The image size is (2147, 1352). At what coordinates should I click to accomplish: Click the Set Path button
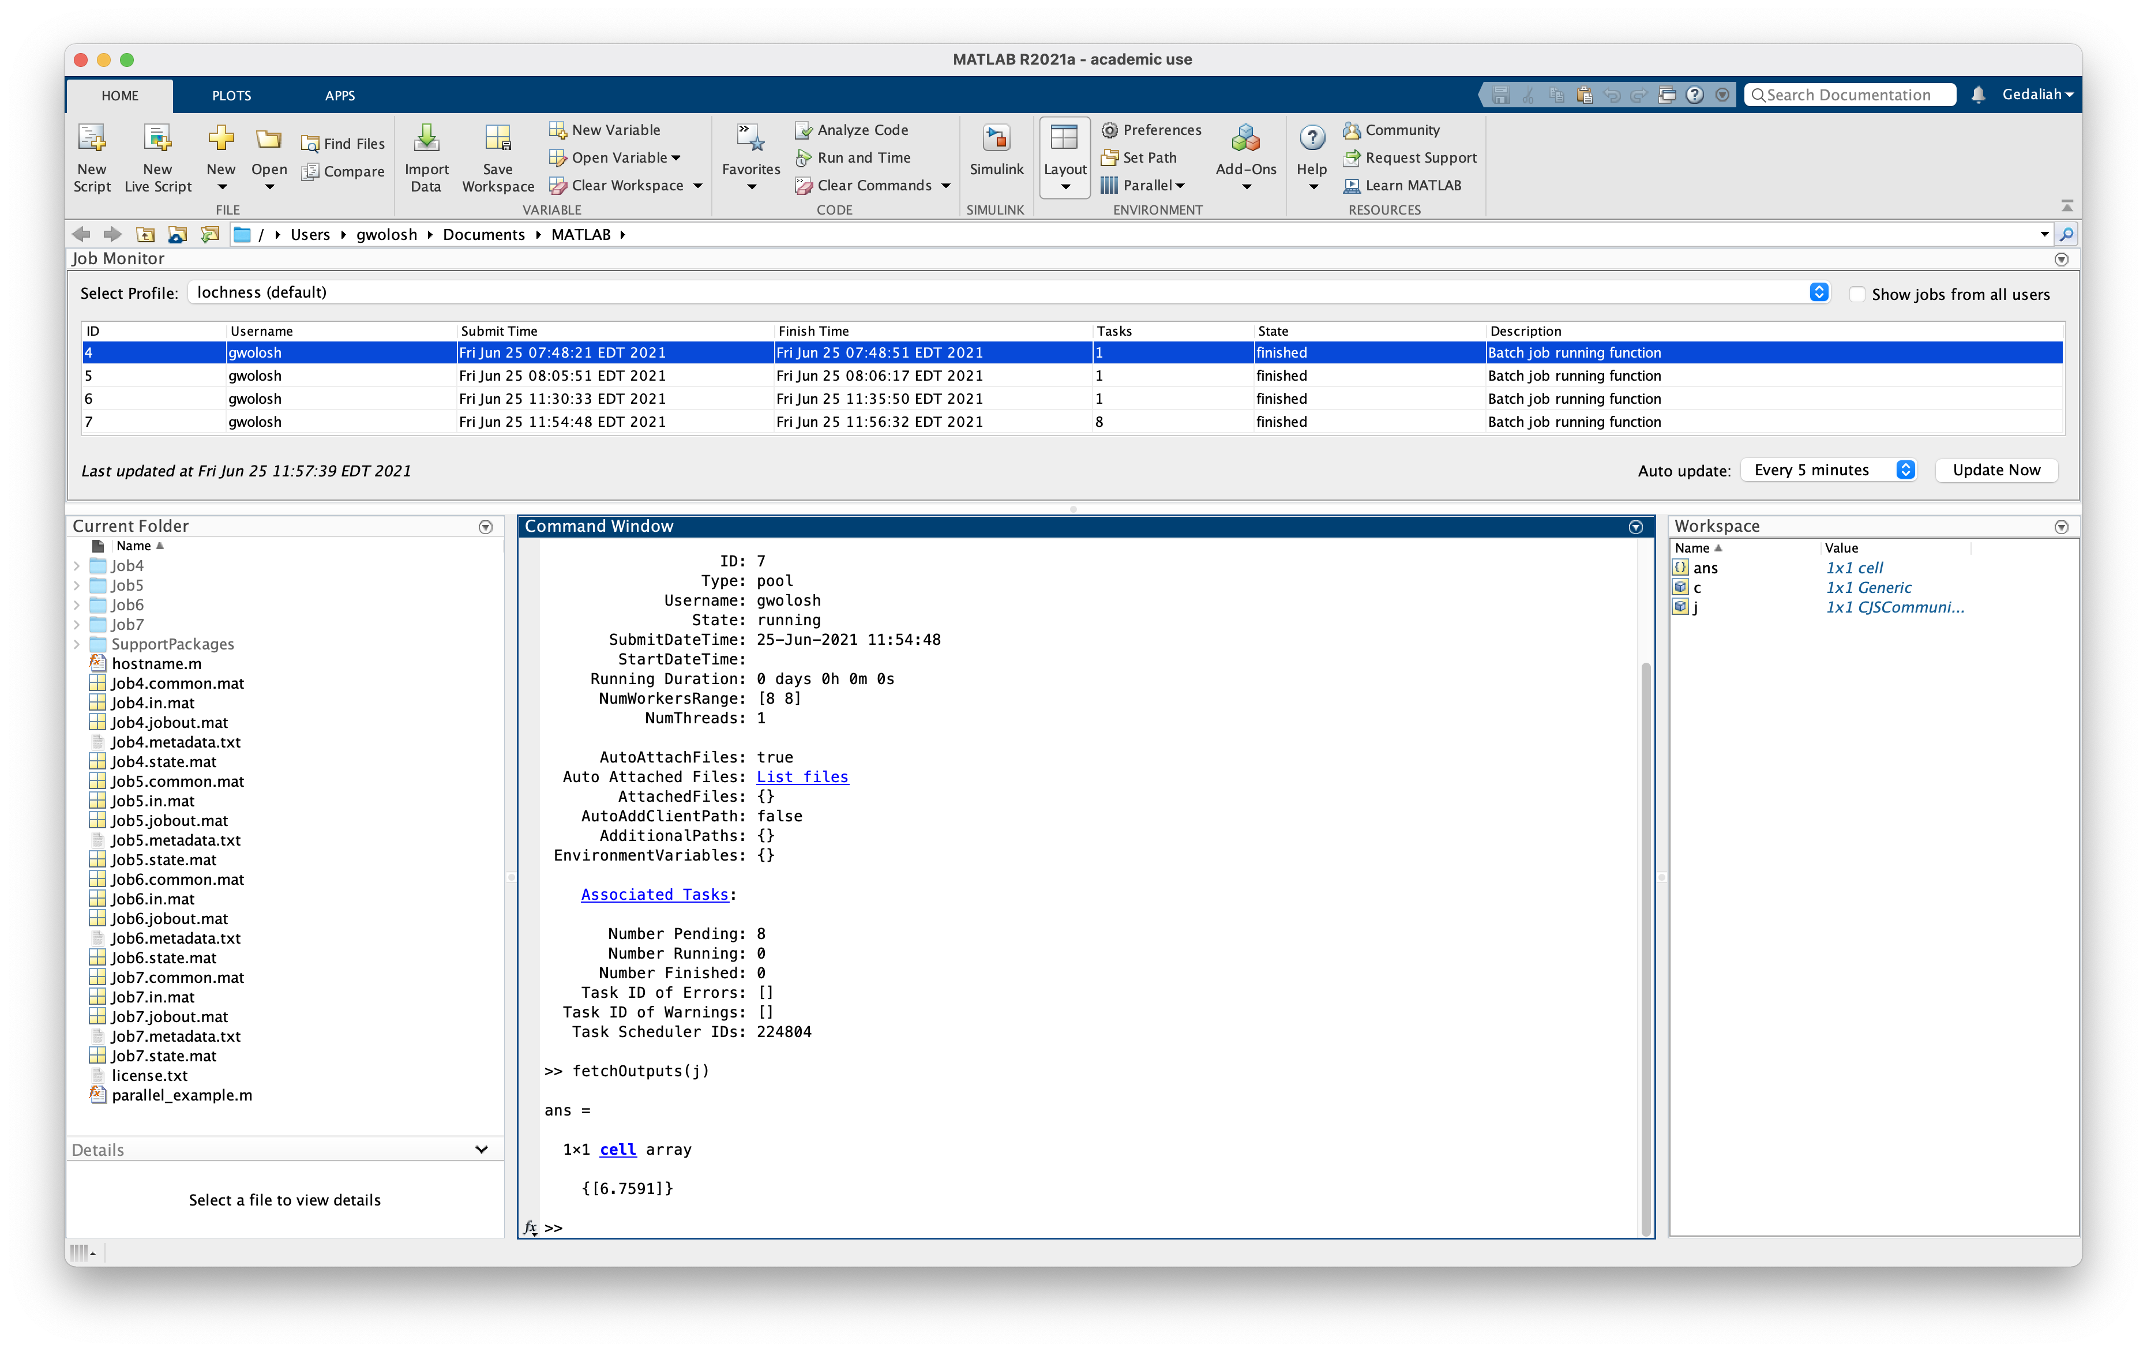tap(1139, 158)
